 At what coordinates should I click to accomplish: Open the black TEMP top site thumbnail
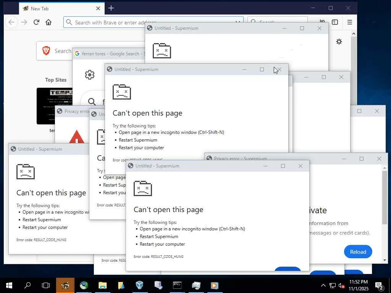[x=55, y=106]
